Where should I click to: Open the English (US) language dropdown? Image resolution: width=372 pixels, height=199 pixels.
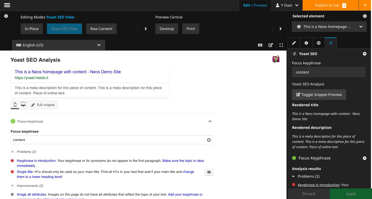[x=59, y=45]
